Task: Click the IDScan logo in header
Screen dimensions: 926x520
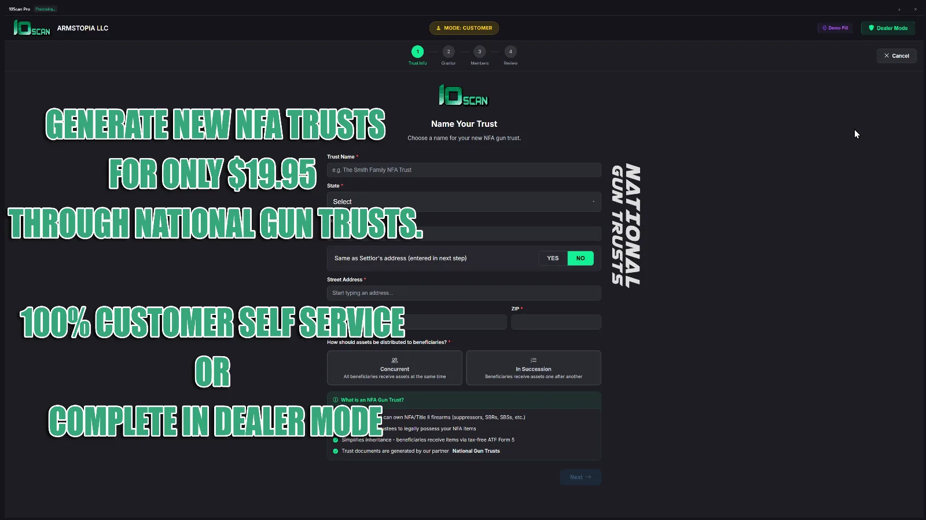Action: pyautogui.click(x=32, y=28)
